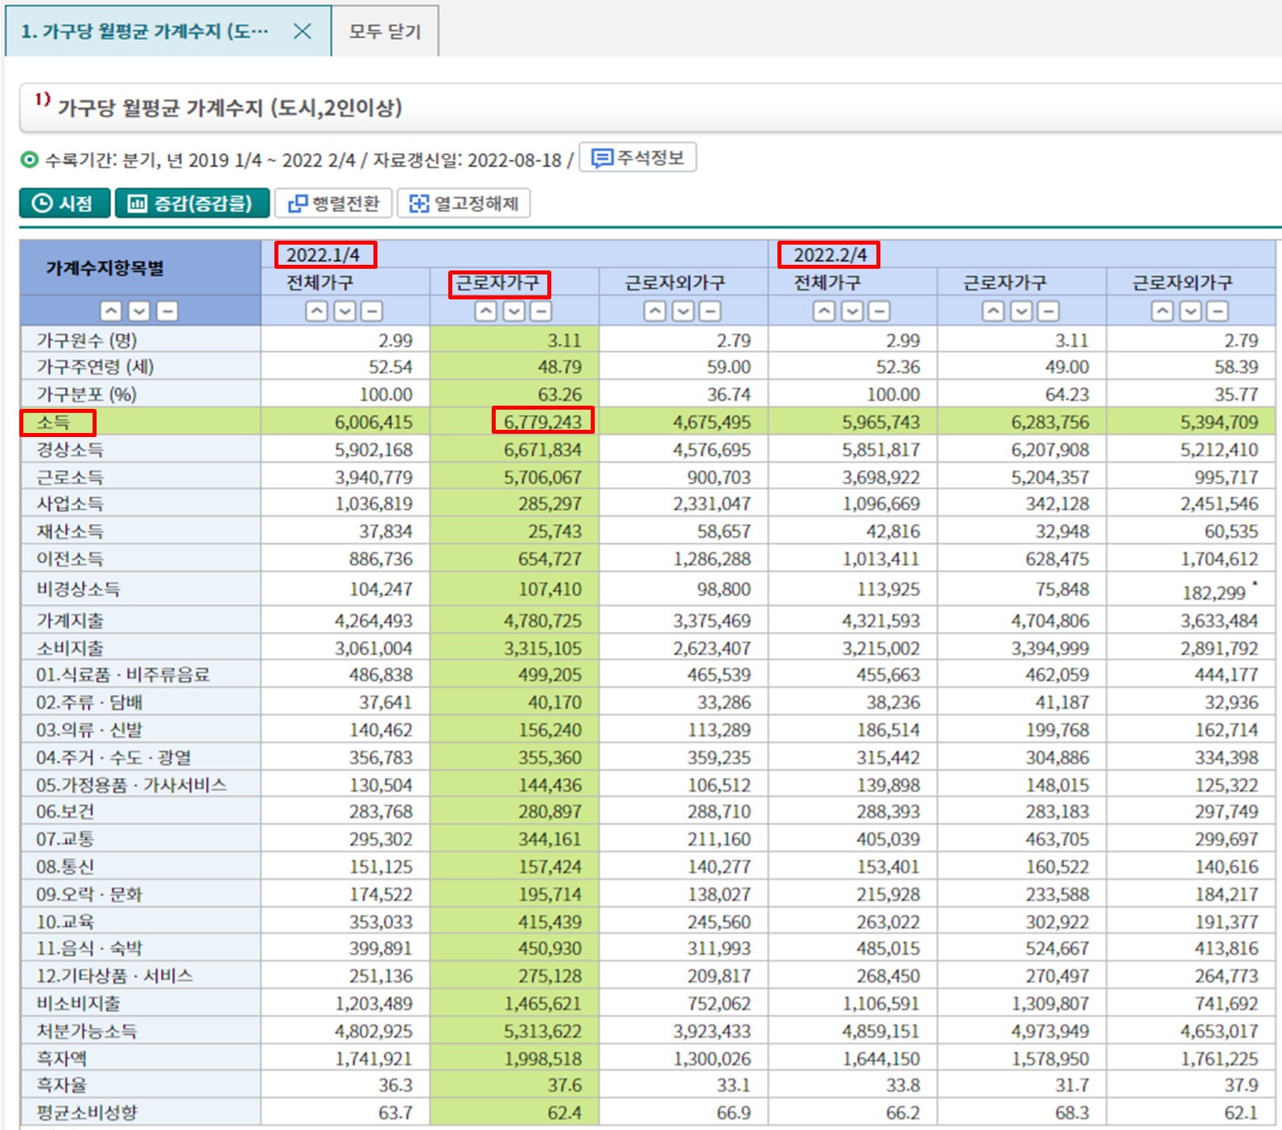Click down-arrow sort icon under 2022.1/4 근로자가구
This screenshot has height=1130, width=1282.
click(x=514, y=311)
